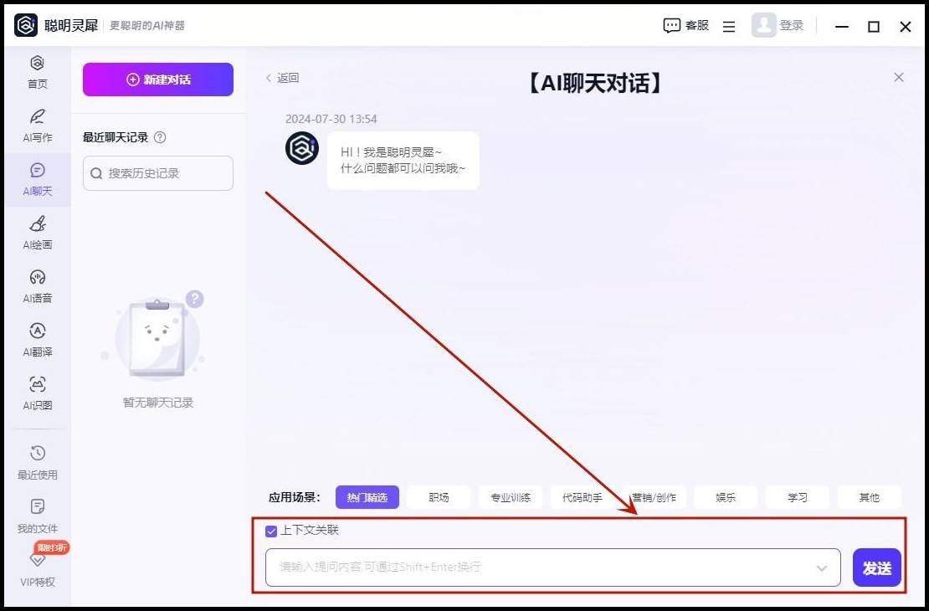Open 最近使用 recent history icon
Viewport: 929px width, 611px height.
(37, 454)
